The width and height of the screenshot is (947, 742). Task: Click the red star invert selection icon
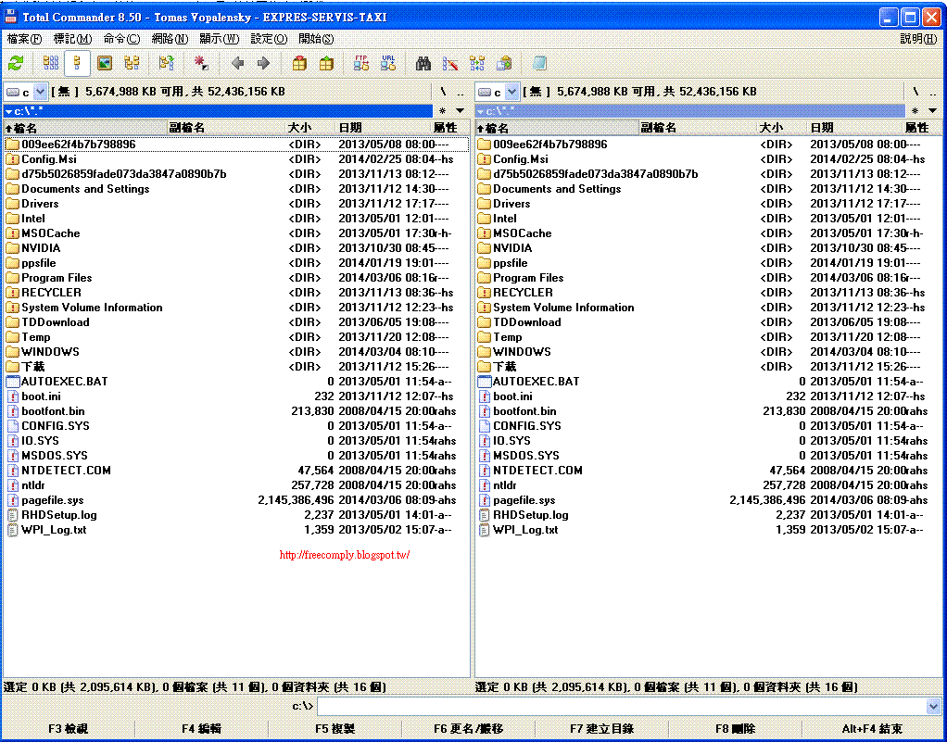click(201, 63)
